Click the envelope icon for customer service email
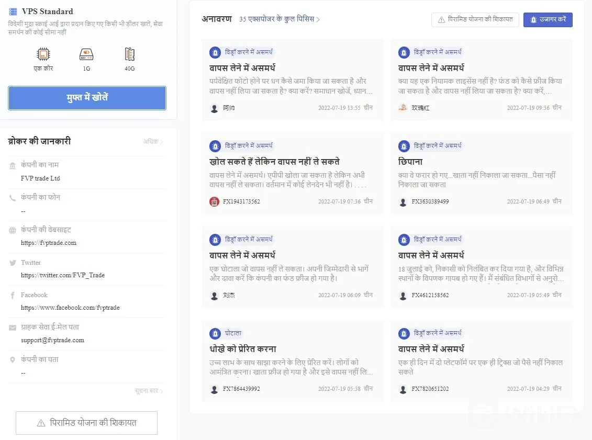Screen dimensions: 592x440 pos(13,328)
